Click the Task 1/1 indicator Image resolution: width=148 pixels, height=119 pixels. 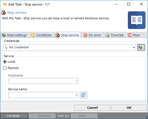click(63, 116)
